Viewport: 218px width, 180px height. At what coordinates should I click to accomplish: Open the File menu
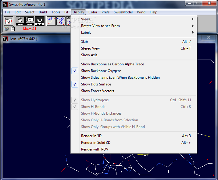(8, 12)
